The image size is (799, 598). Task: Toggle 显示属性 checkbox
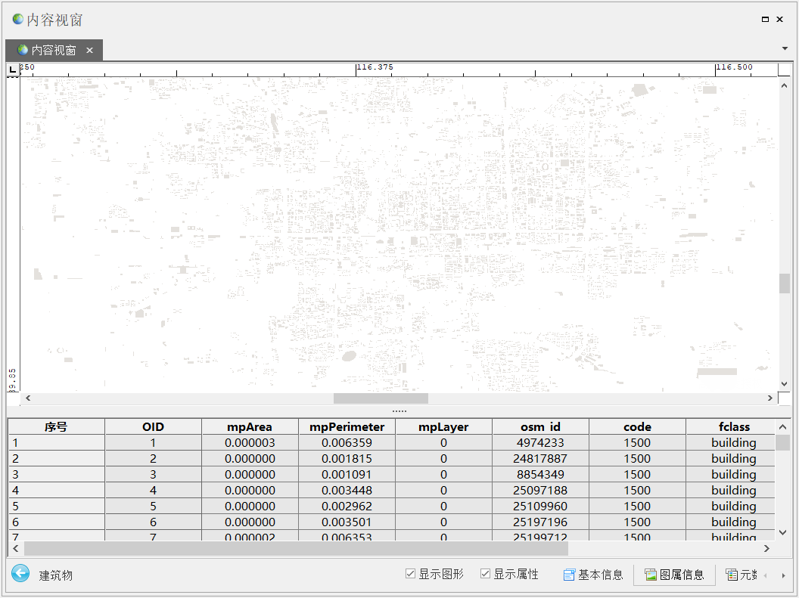(x=486, y=575)
